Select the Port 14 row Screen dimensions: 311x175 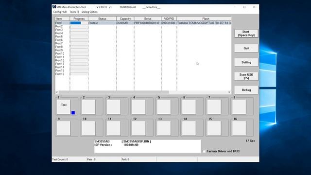click(143, 67)
